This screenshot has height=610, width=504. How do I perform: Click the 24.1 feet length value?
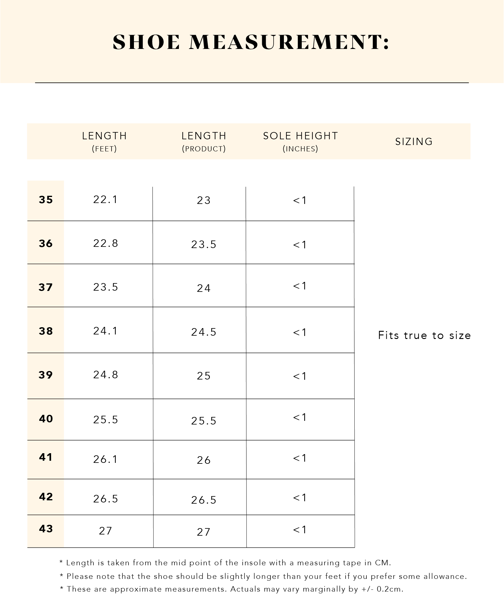click(x=105, y=331)
